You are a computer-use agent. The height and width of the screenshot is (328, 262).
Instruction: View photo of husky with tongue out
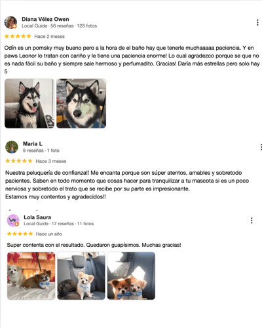tap(29, 103)
